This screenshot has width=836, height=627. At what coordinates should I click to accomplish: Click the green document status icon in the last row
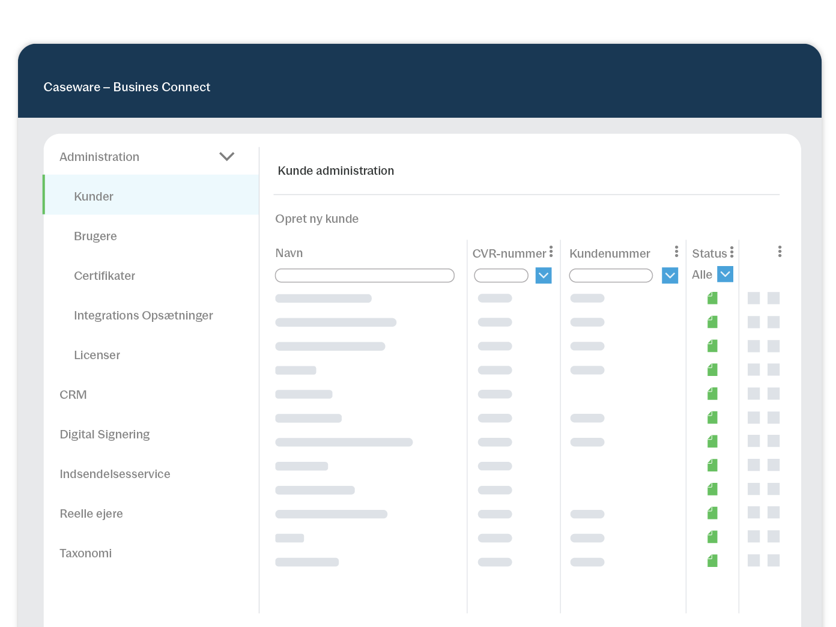pyautogui.click(x=712, y=560)
